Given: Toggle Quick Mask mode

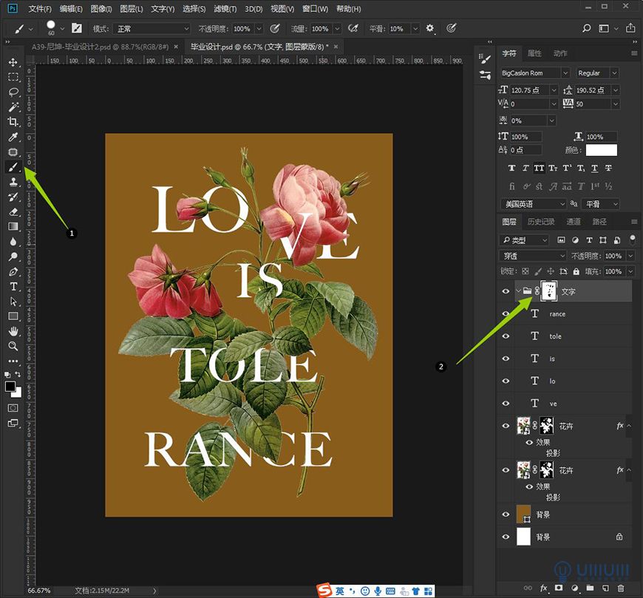Looking at the screenshot, I should [x=13, y=408].
